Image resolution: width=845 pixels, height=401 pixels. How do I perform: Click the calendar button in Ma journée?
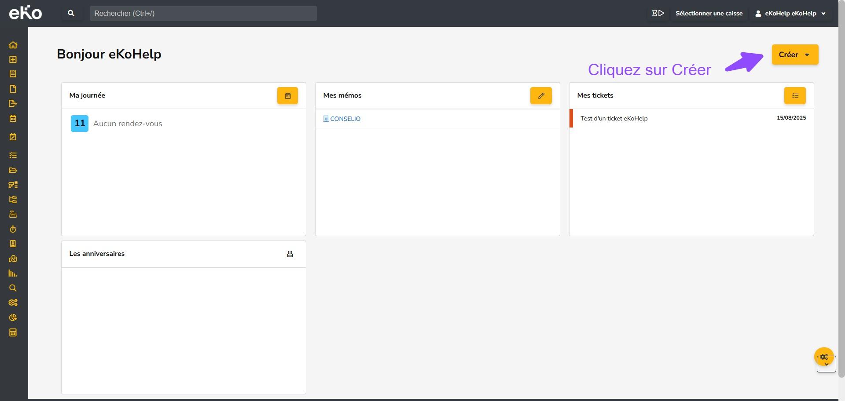tap(287, 96)
